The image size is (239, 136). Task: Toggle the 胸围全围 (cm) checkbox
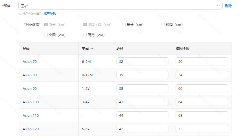[x=85, y=24]
